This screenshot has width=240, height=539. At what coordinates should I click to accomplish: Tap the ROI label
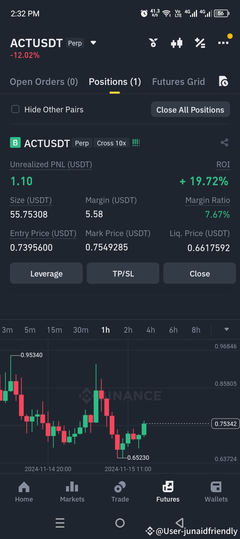pos(223,165)
